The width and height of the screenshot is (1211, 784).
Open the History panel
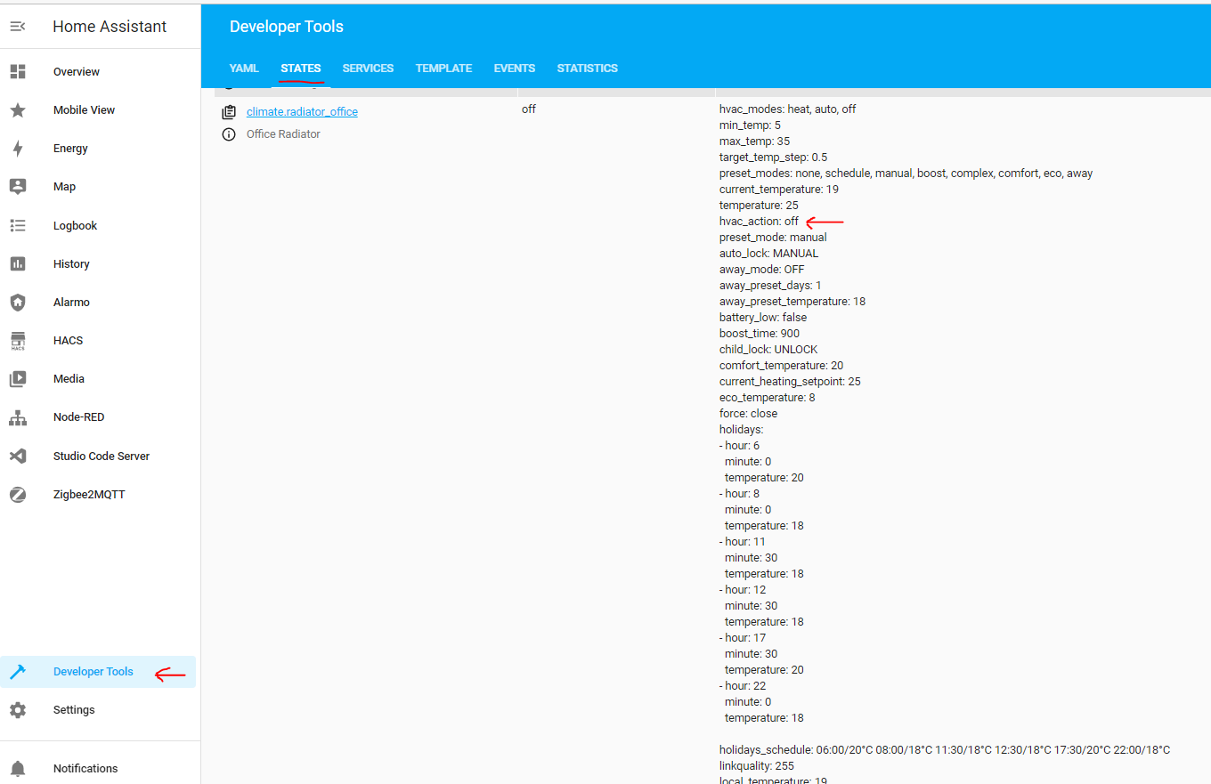coord(70,263)
